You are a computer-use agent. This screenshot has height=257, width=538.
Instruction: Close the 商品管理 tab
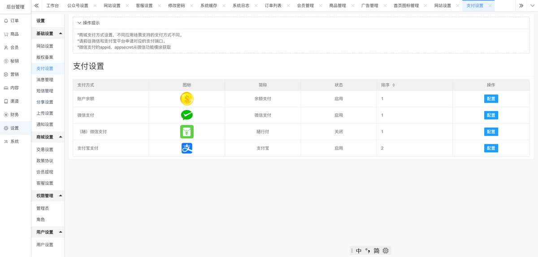[353, 6]
